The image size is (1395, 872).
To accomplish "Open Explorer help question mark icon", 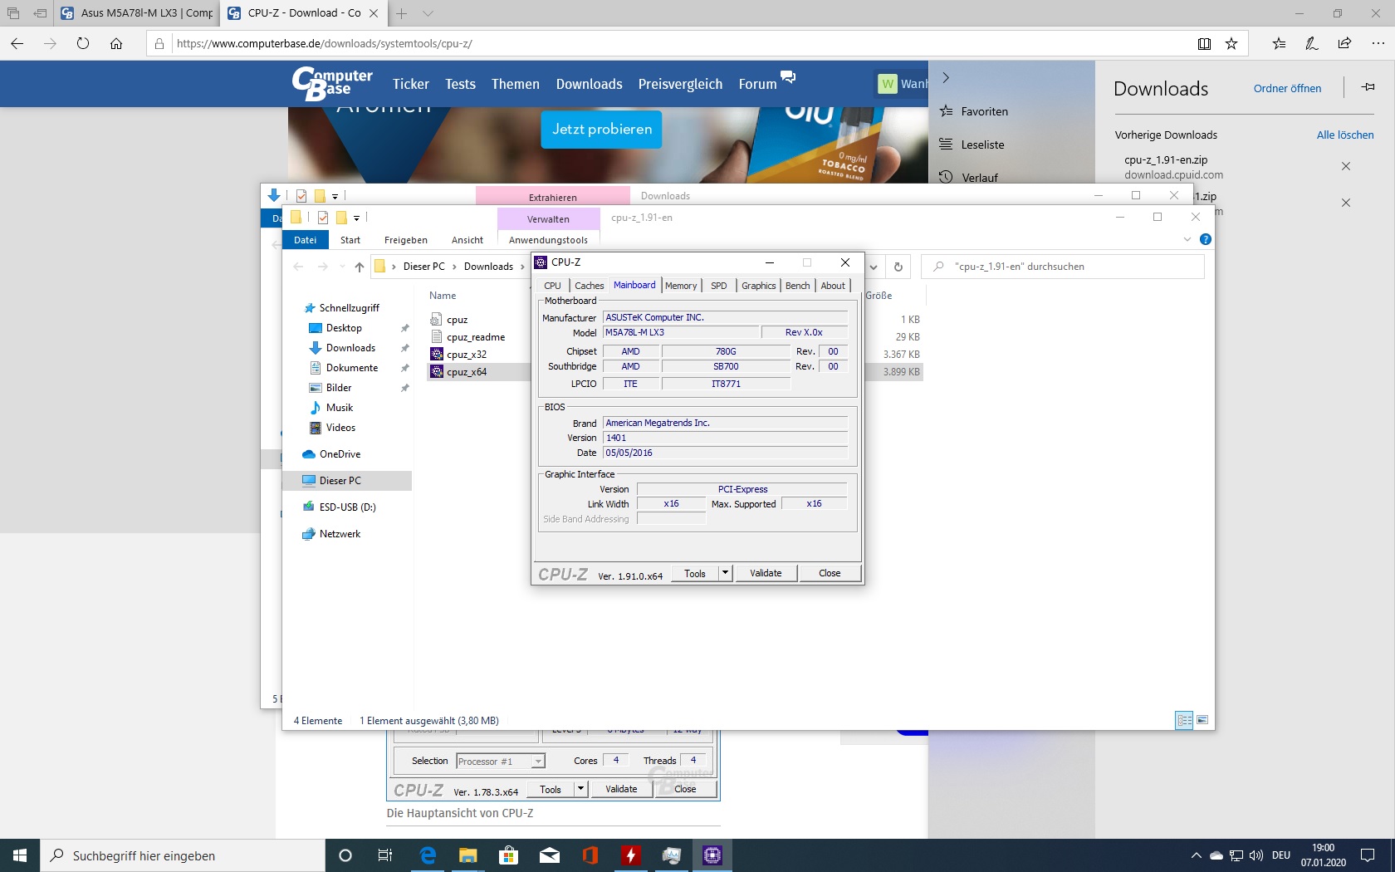I will point(1206,239).
